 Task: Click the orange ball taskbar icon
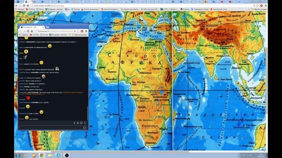[34, 155]
